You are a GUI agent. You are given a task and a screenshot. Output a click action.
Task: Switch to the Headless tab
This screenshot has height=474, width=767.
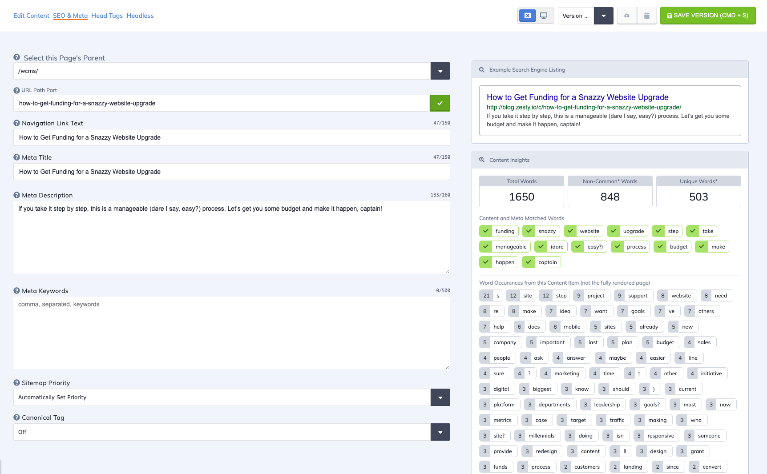click(140, 15)
